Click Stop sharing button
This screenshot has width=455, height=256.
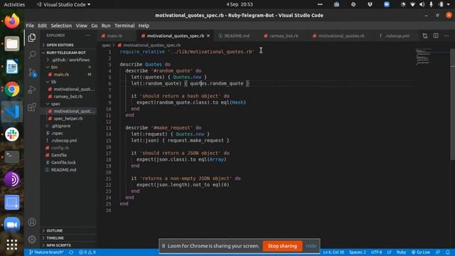pyautogui.click(x=282, y=246)
